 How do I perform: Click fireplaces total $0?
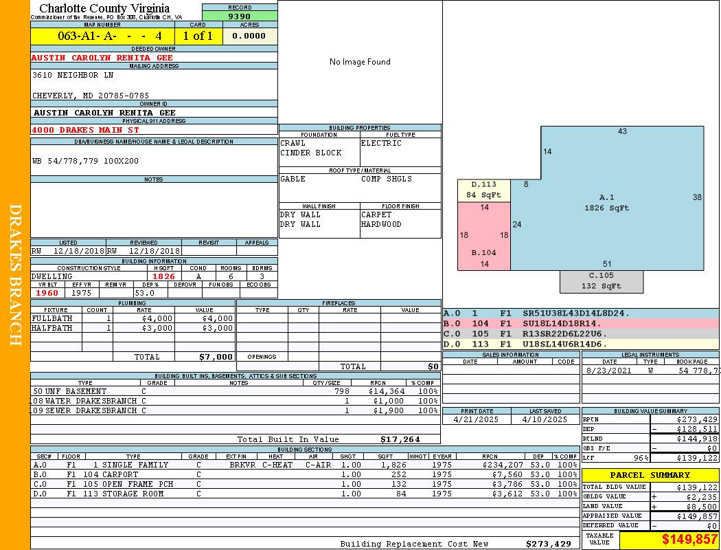(433, 367)
